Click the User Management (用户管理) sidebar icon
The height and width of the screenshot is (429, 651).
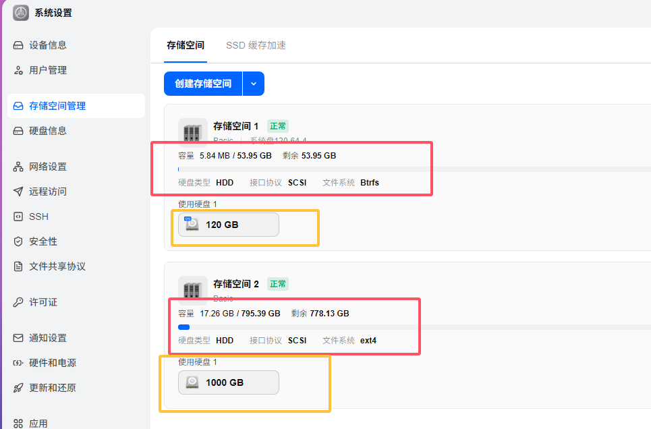pyautogui.click(x=18, y=70)
